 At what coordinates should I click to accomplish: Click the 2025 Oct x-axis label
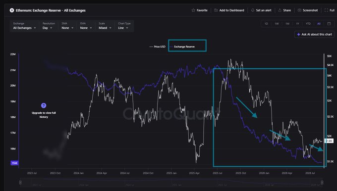tap(240, 173)
